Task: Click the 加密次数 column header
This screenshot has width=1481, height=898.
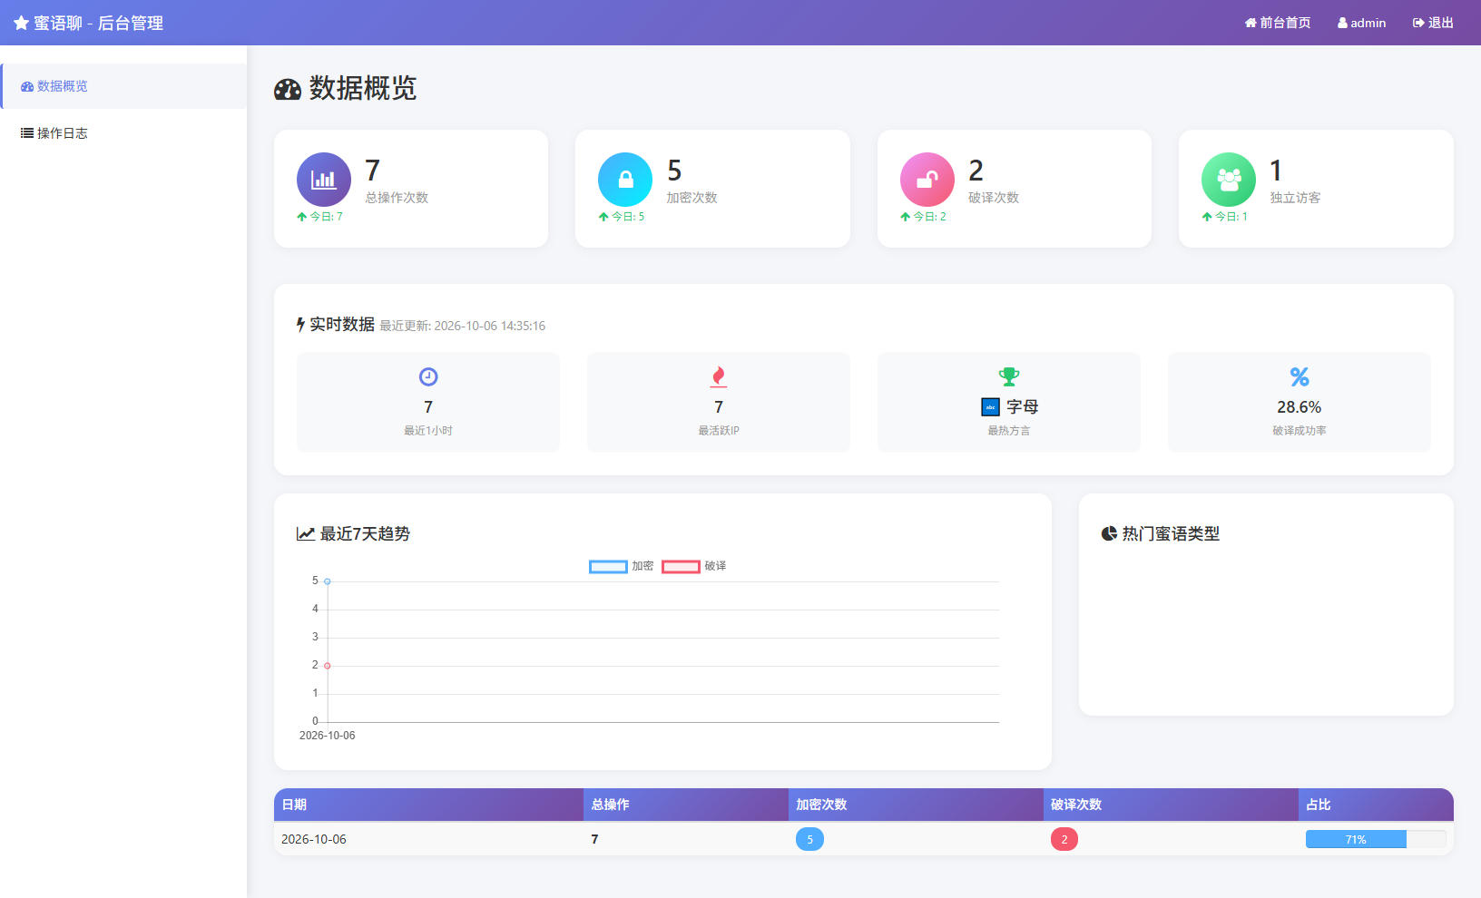Action: coord(916,805)
